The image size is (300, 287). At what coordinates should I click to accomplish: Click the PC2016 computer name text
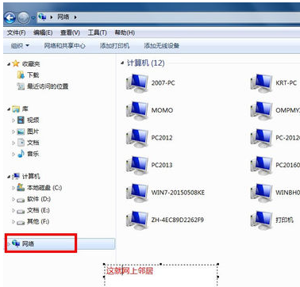(x=287, y=165)
